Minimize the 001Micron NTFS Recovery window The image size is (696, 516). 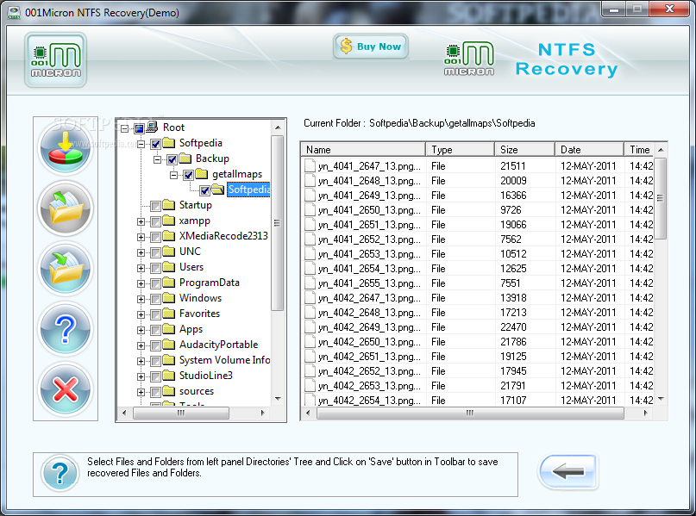tap(614, 9)
